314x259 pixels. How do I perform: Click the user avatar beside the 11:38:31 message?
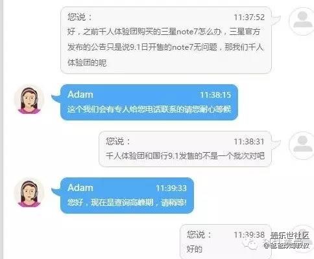pyautogui.click(x=303, y=145)
